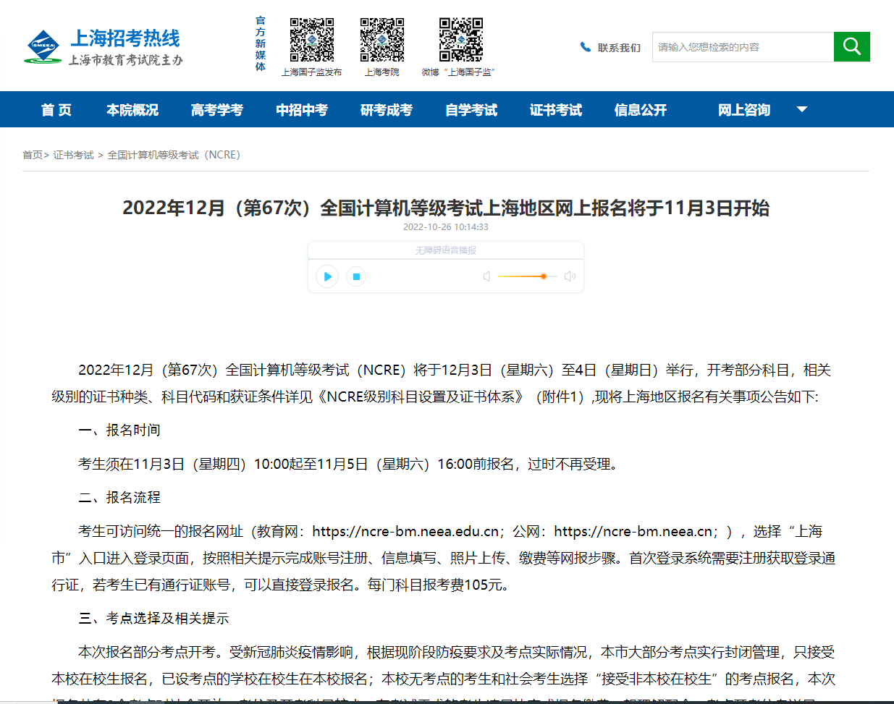Go to 高考学考 section

[216, 110]
